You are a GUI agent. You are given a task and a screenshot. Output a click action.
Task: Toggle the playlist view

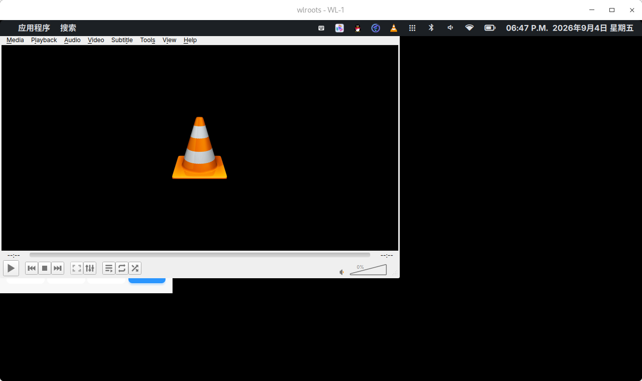109,268
